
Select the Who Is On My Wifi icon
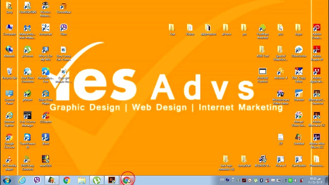click(x=45, y=53)
